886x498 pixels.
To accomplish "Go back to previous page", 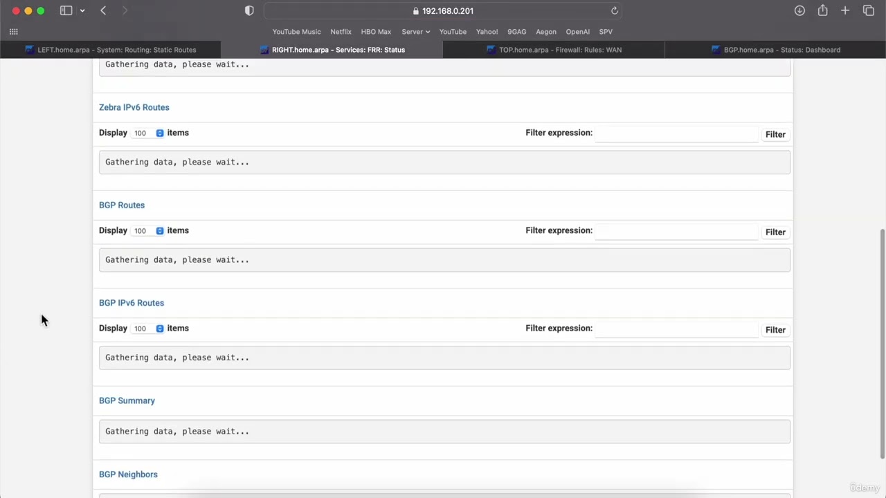I will click(103, 10).
